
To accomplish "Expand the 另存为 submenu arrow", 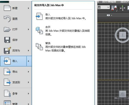I will point(29,51).
